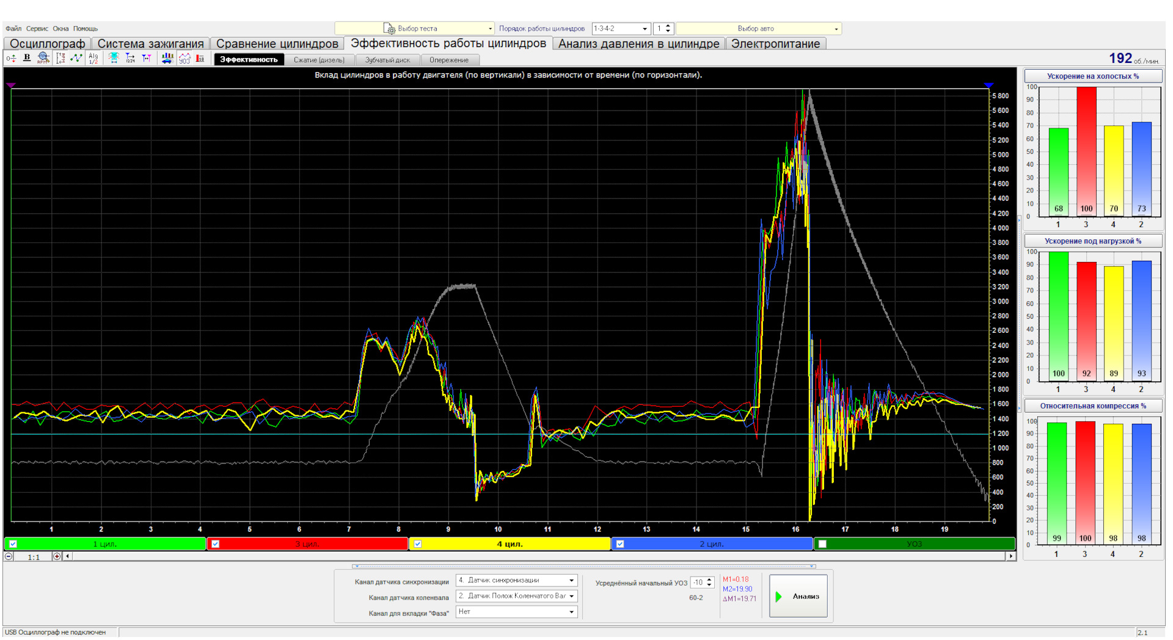Click the 'Ускорение на холостых %' panel header
This screenshot has width=1173, height=640.
1093,76
